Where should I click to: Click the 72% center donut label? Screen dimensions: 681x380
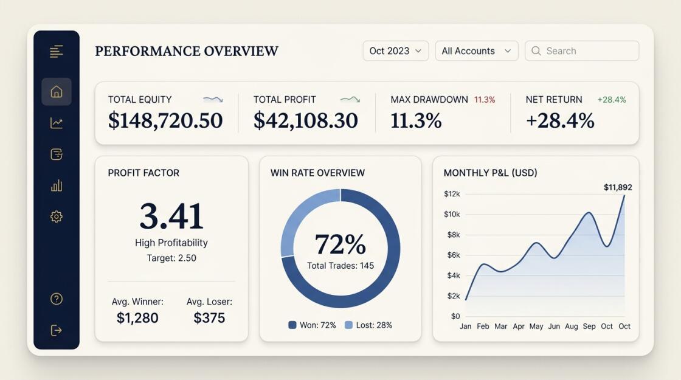(340, 244)
